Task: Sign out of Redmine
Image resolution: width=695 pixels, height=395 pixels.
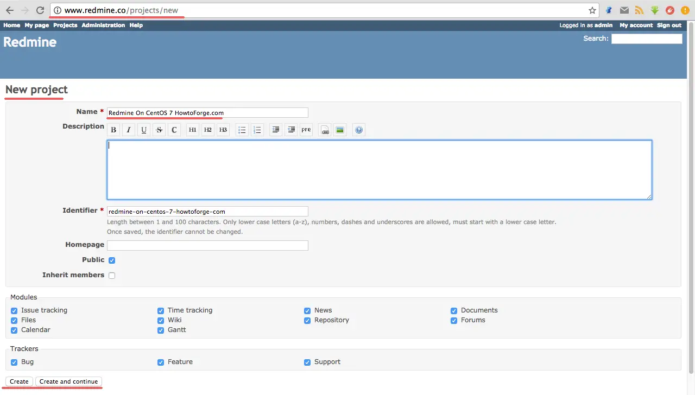Action: tap(669, 25)
